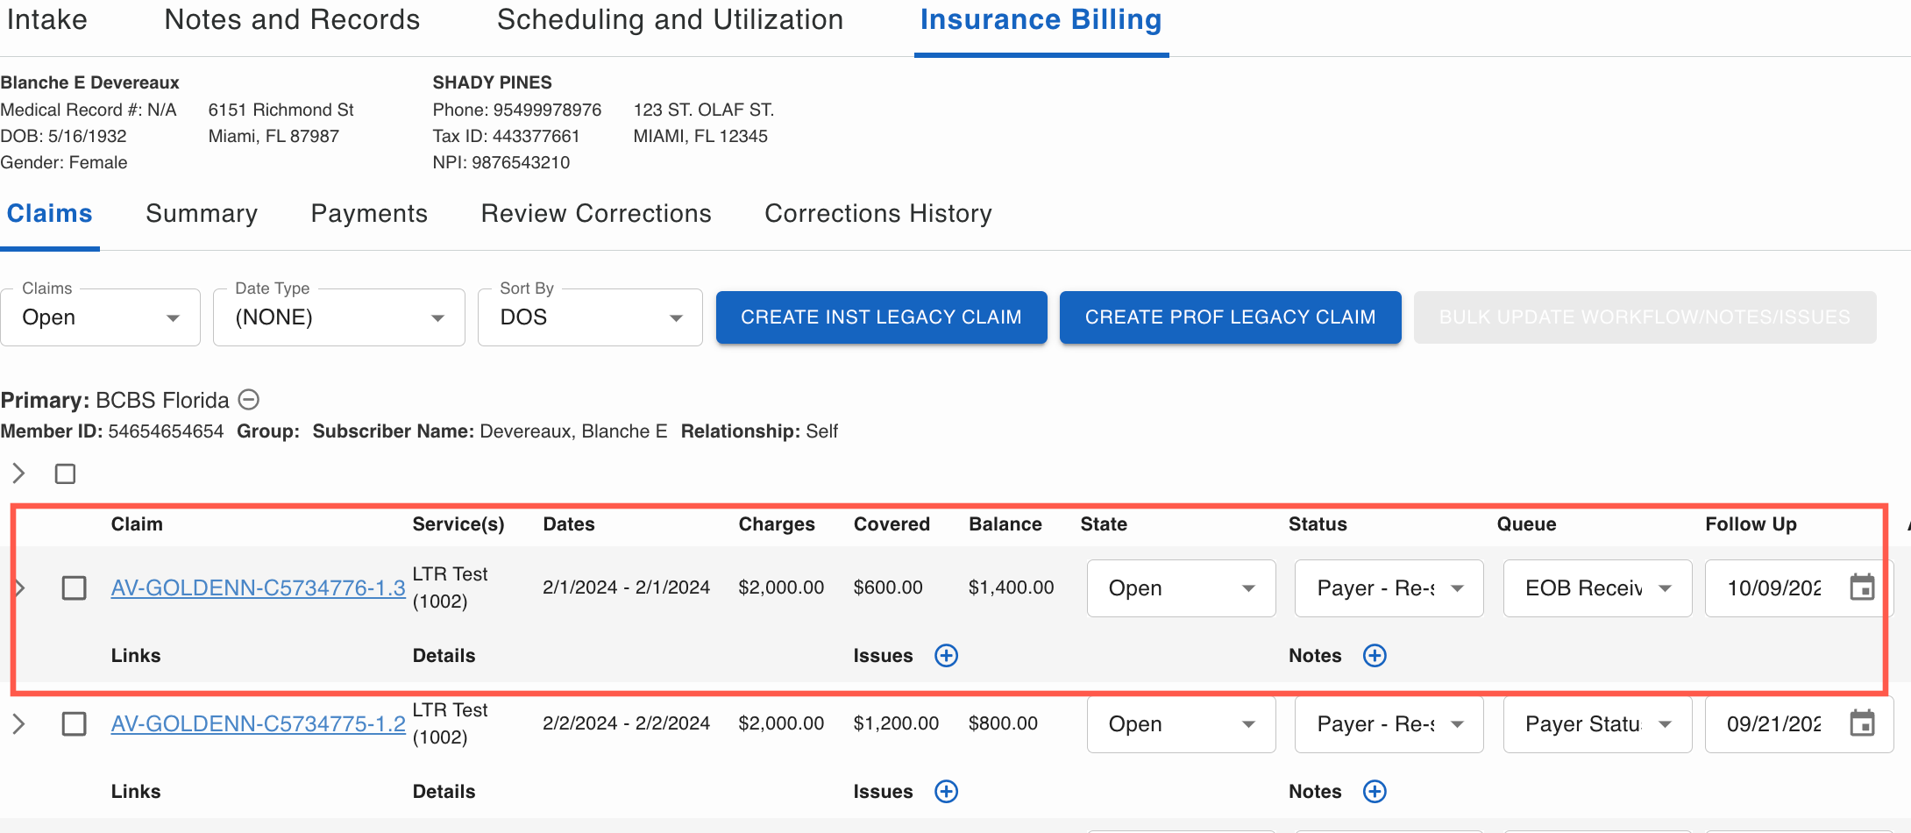This screenshot has height=833, width=1911.
Task: Add an issue to claim C5734776-1.3
Action: 946,656
